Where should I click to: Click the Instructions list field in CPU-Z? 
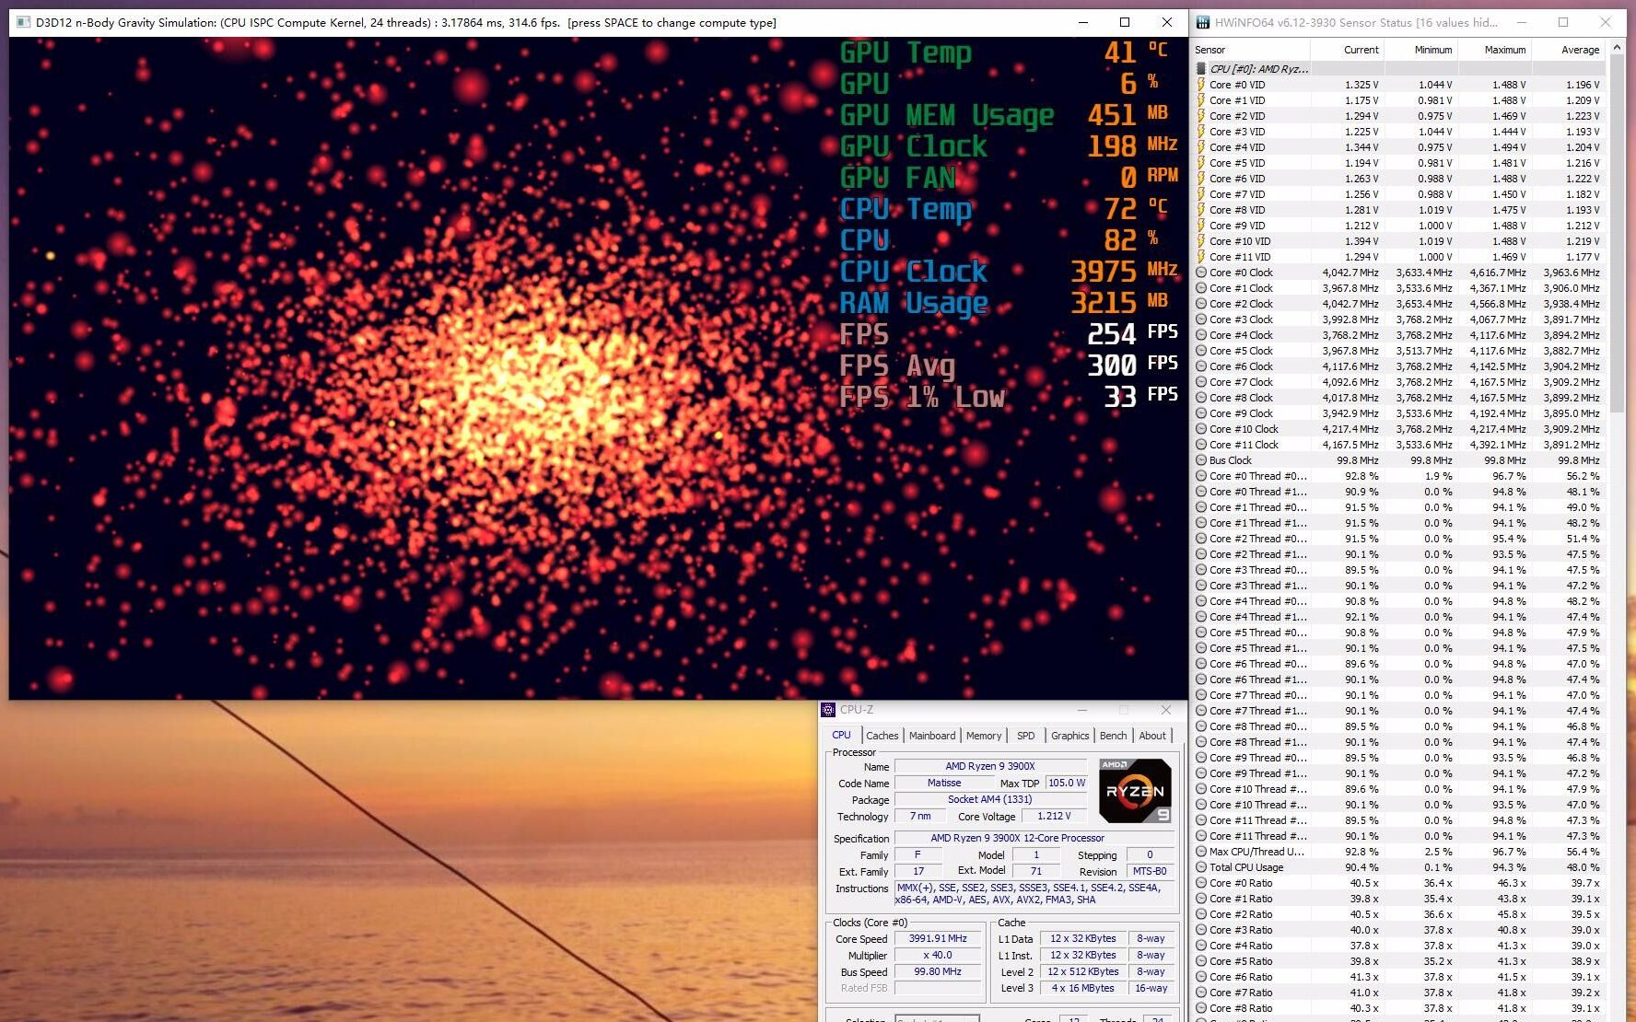[x=1034, y=894]
